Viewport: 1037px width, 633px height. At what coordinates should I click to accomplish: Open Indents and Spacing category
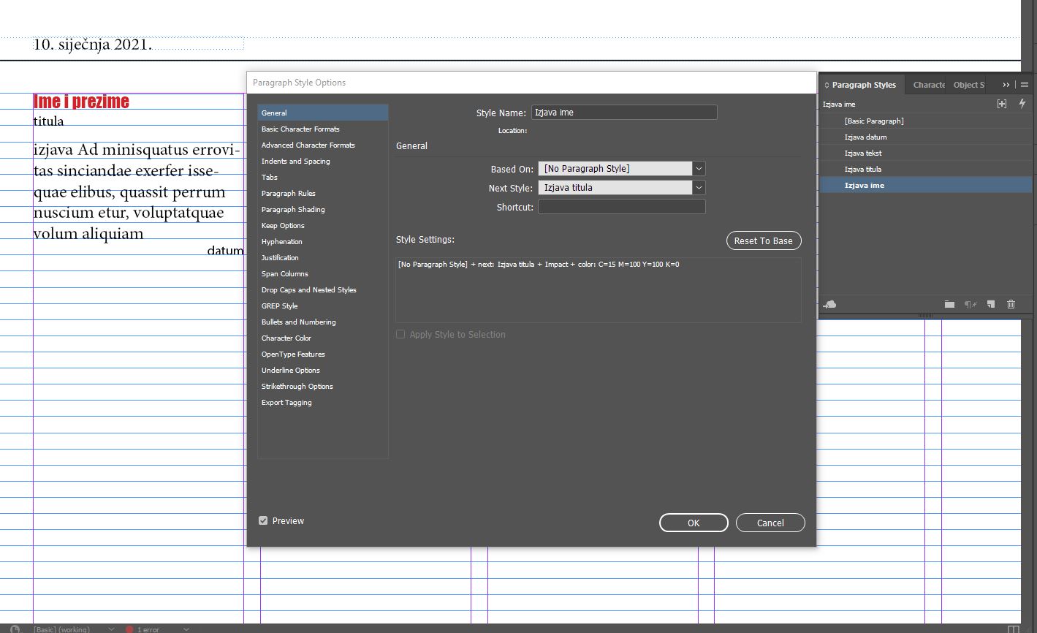322,161
